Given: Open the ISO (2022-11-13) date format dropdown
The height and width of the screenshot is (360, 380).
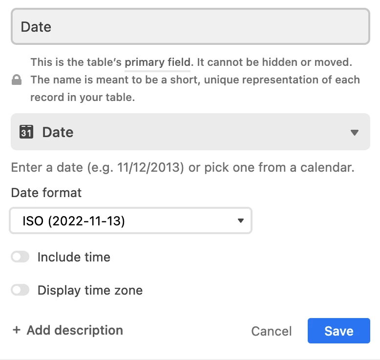Looking at the screenshot, I should [130, 220].
